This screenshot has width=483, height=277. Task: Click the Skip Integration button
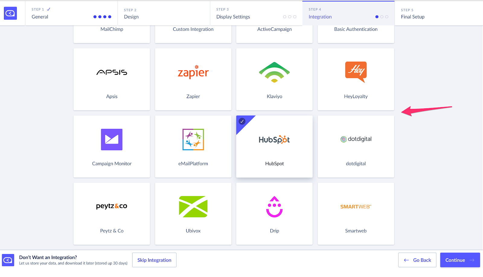pyautogui.click(x=154, y=260)
